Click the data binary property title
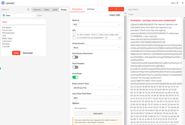The width and height of the screenshot is (185, 125). (5, 22)
